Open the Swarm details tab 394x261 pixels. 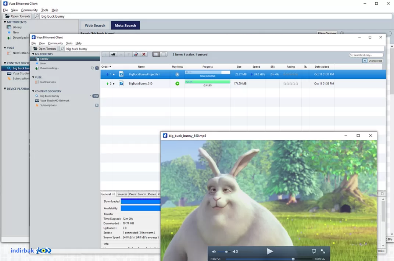coord(142,194)
